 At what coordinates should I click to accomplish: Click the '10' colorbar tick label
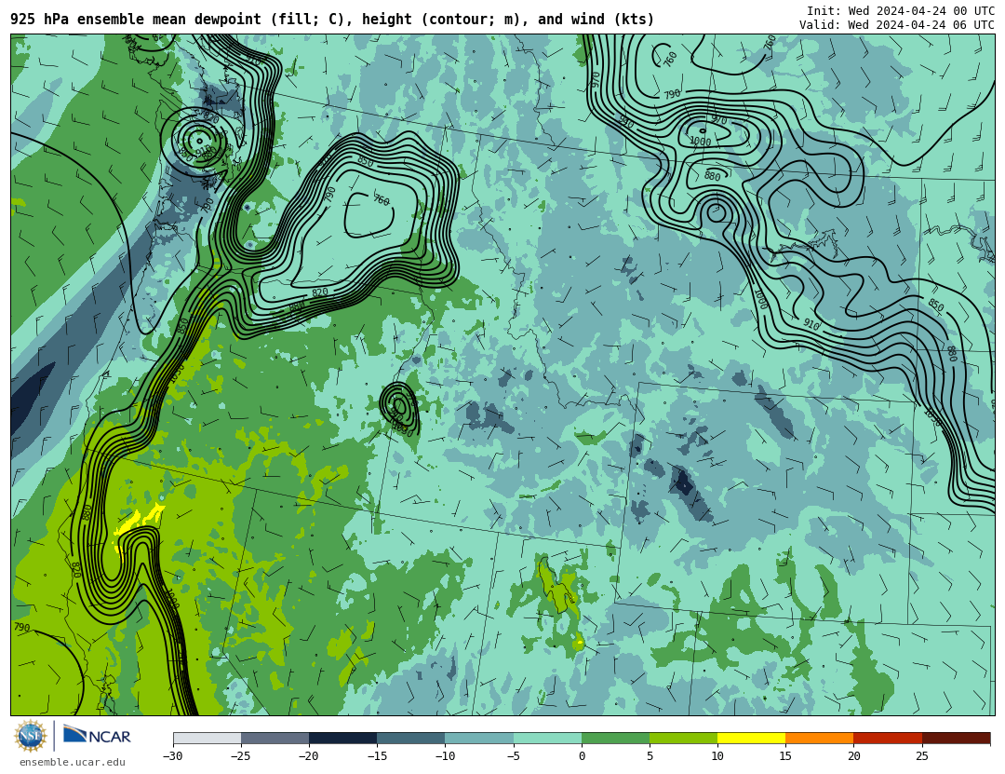(717, 756)
